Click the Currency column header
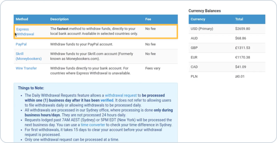This screenshot has height=143, width=277. coord(198,19)
